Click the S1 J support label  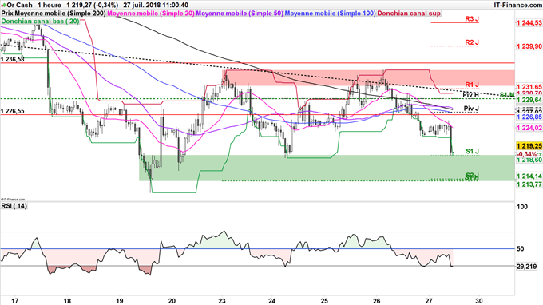472,151
